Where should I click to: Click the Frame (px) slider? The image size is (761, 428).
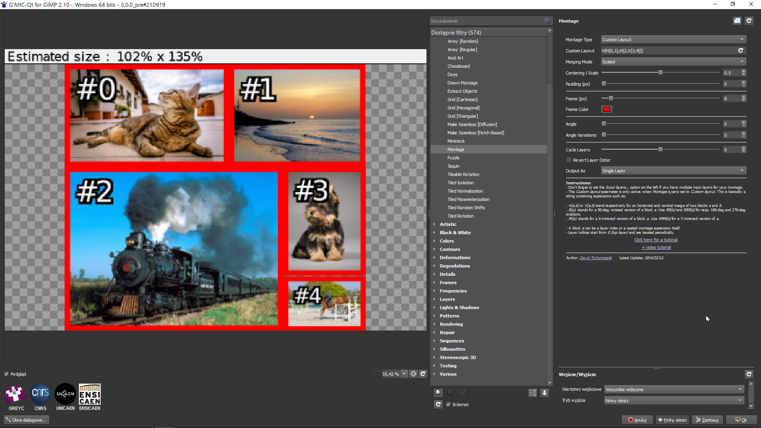coord(660,98)
